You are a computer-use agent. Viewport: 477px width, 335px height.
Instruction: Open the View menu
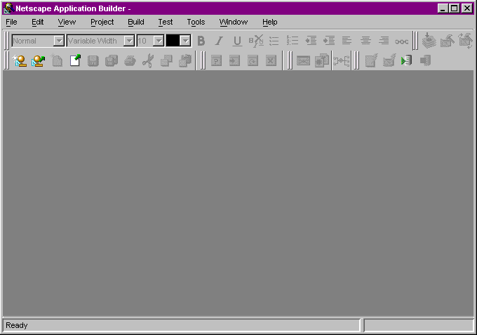tap(67, 22)
